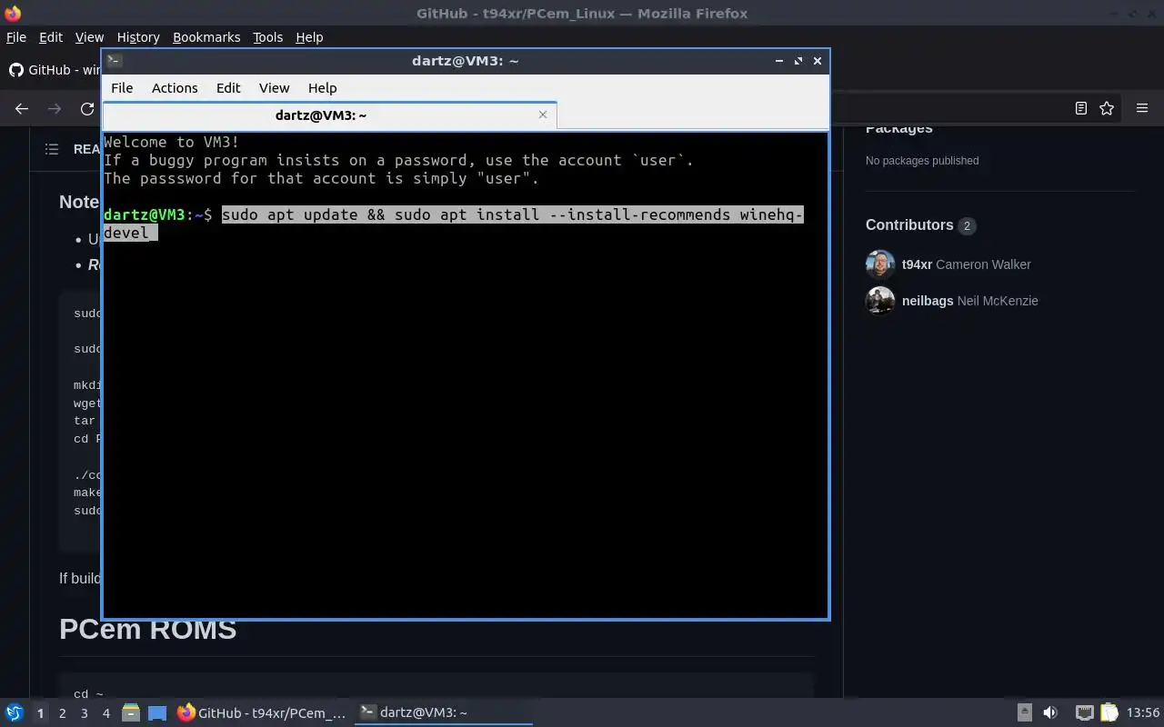Image resolution: width=1164 pixels, height=727 pixels.
Task: Click the PCem ROMS heading
Action: coord(147,630)
